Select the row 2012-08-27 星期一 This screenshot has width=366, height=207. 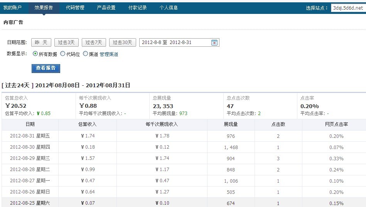(184, 181)
